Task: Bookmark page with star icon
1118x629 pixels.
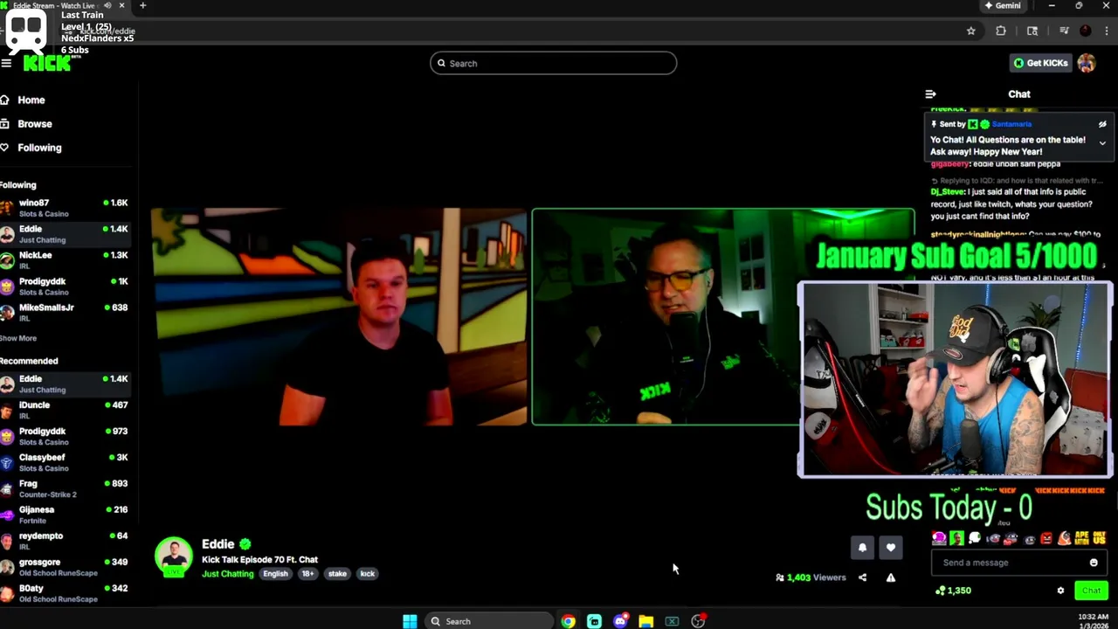Action: [x=970, y=31]
